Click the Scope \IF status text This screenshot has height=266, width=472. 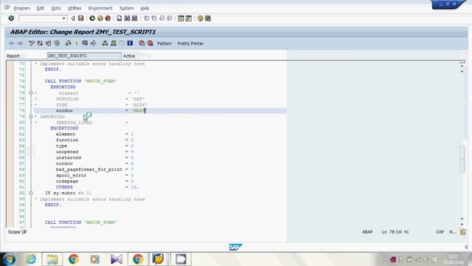coord(17,232)
